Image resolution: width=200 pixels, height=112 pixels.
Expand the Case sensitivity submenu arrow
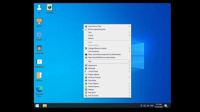tap(129, 51)
